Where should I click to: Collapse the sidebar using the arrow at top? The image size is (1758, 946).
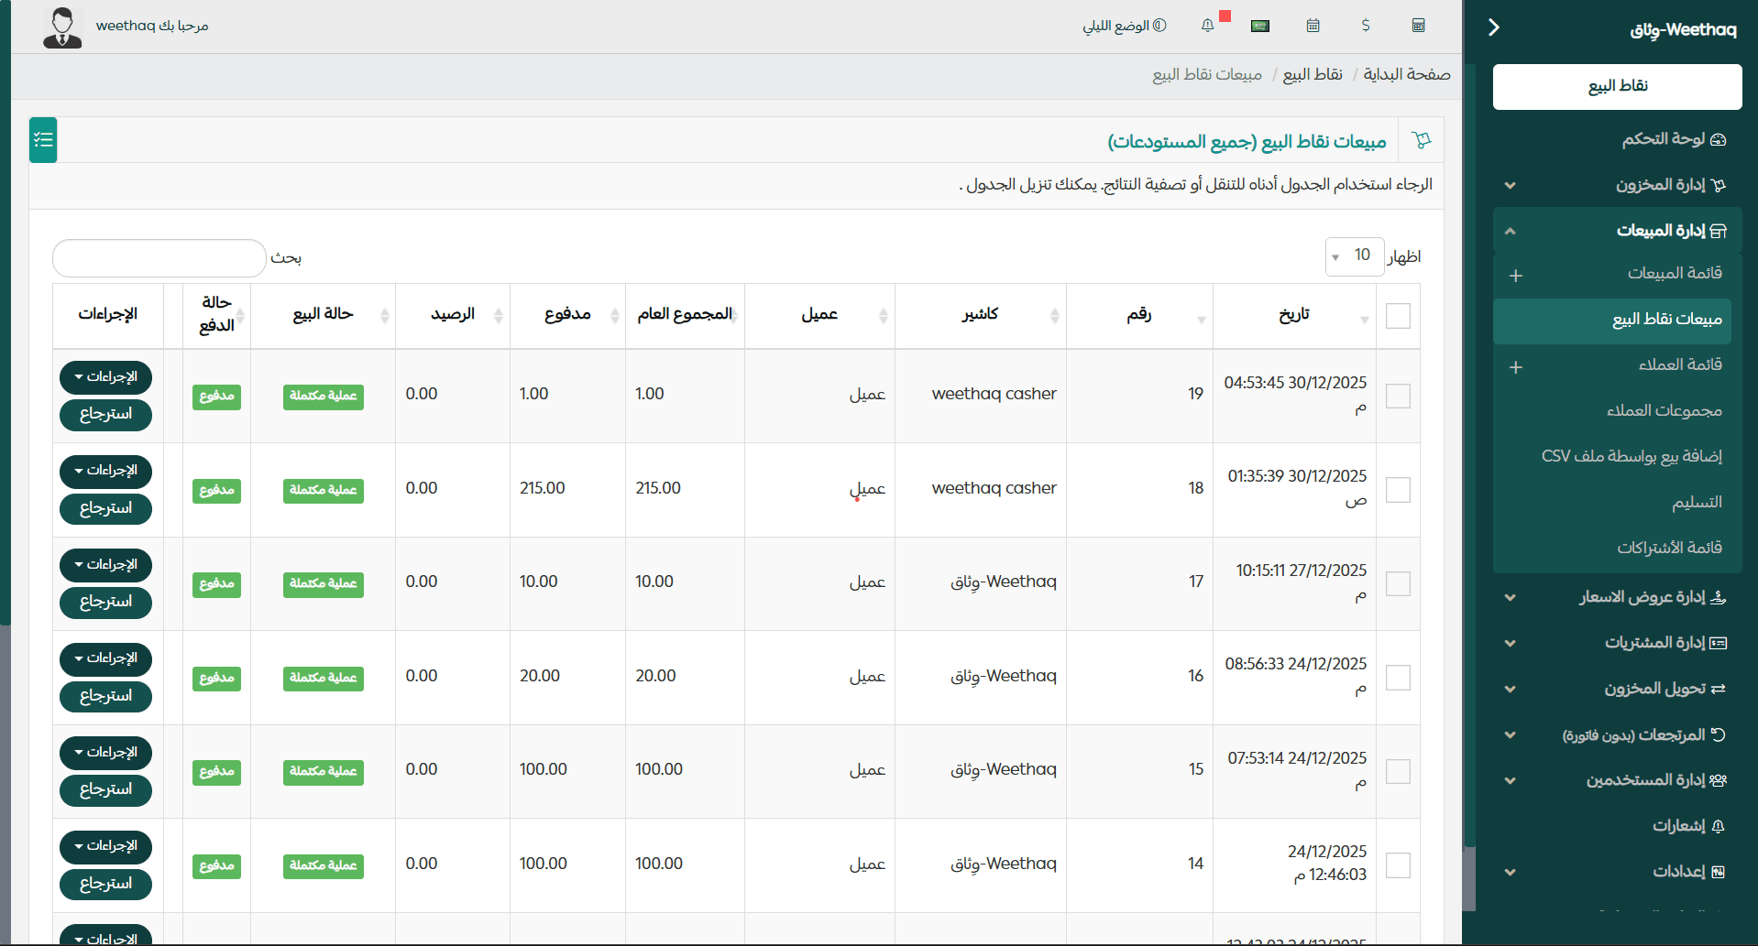(x=1494, y=27)
